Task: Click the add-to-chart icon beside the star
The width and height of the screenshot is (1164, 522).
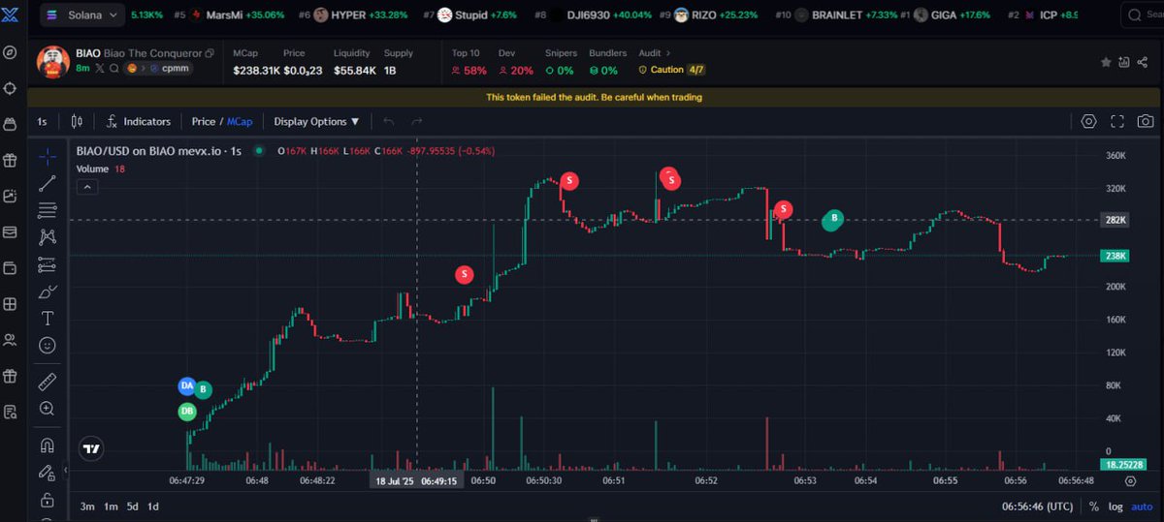Action: pyautogui.click(x=1124, y=62)
